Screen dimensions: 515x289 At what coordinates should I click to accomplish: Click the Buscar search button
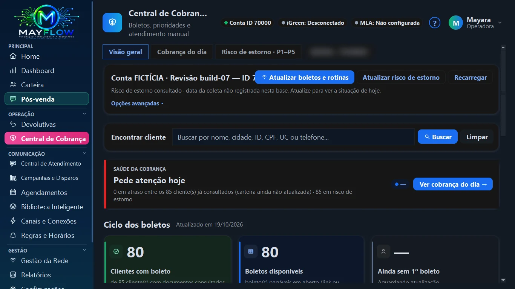(438, 137)
